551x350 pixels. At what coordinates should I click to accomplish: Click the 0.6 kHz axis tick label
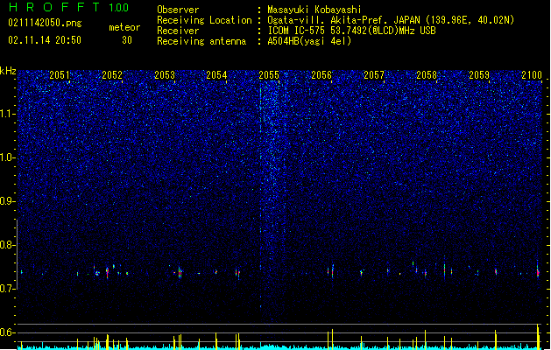click(8, 332)
